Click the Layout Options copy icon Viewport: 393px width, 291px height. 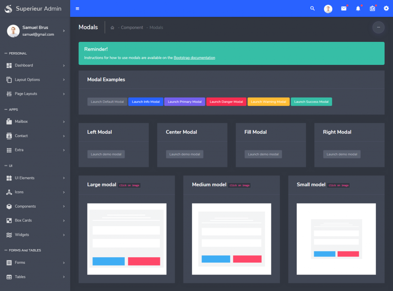tap(9, 80)
